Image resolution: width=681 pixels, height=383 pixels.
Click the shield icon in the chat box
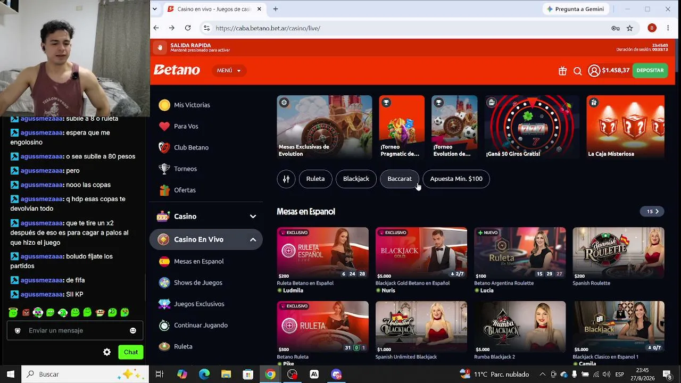(x=18, y=330)
